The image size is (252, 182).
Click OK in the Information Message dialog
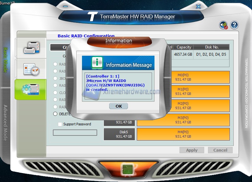pyautogui.click(x=118, y=106)
